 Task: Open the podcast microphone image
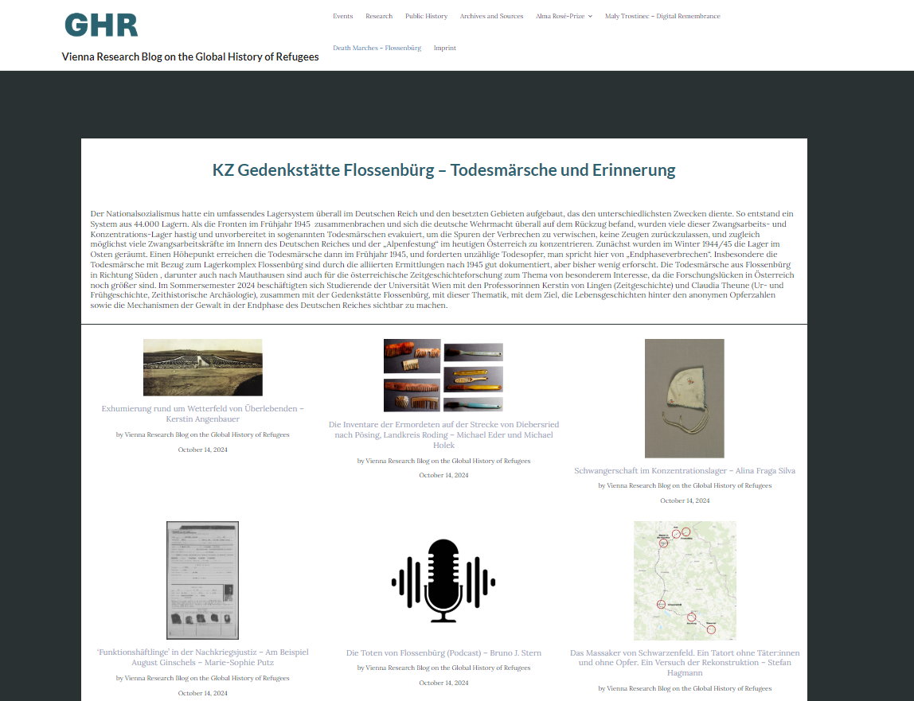pos(443,581)
